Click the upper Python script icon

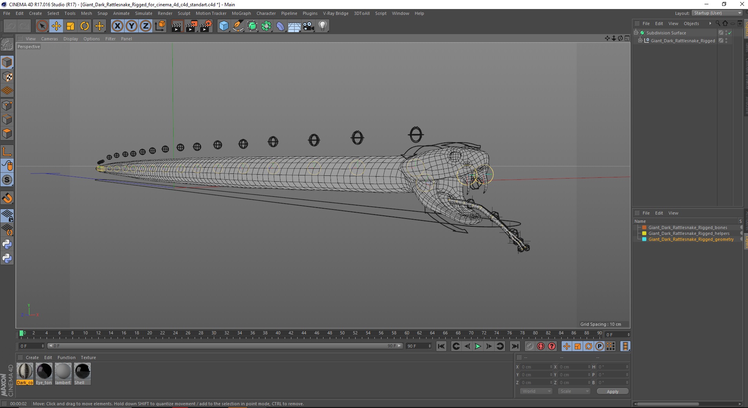click(7, 244)
